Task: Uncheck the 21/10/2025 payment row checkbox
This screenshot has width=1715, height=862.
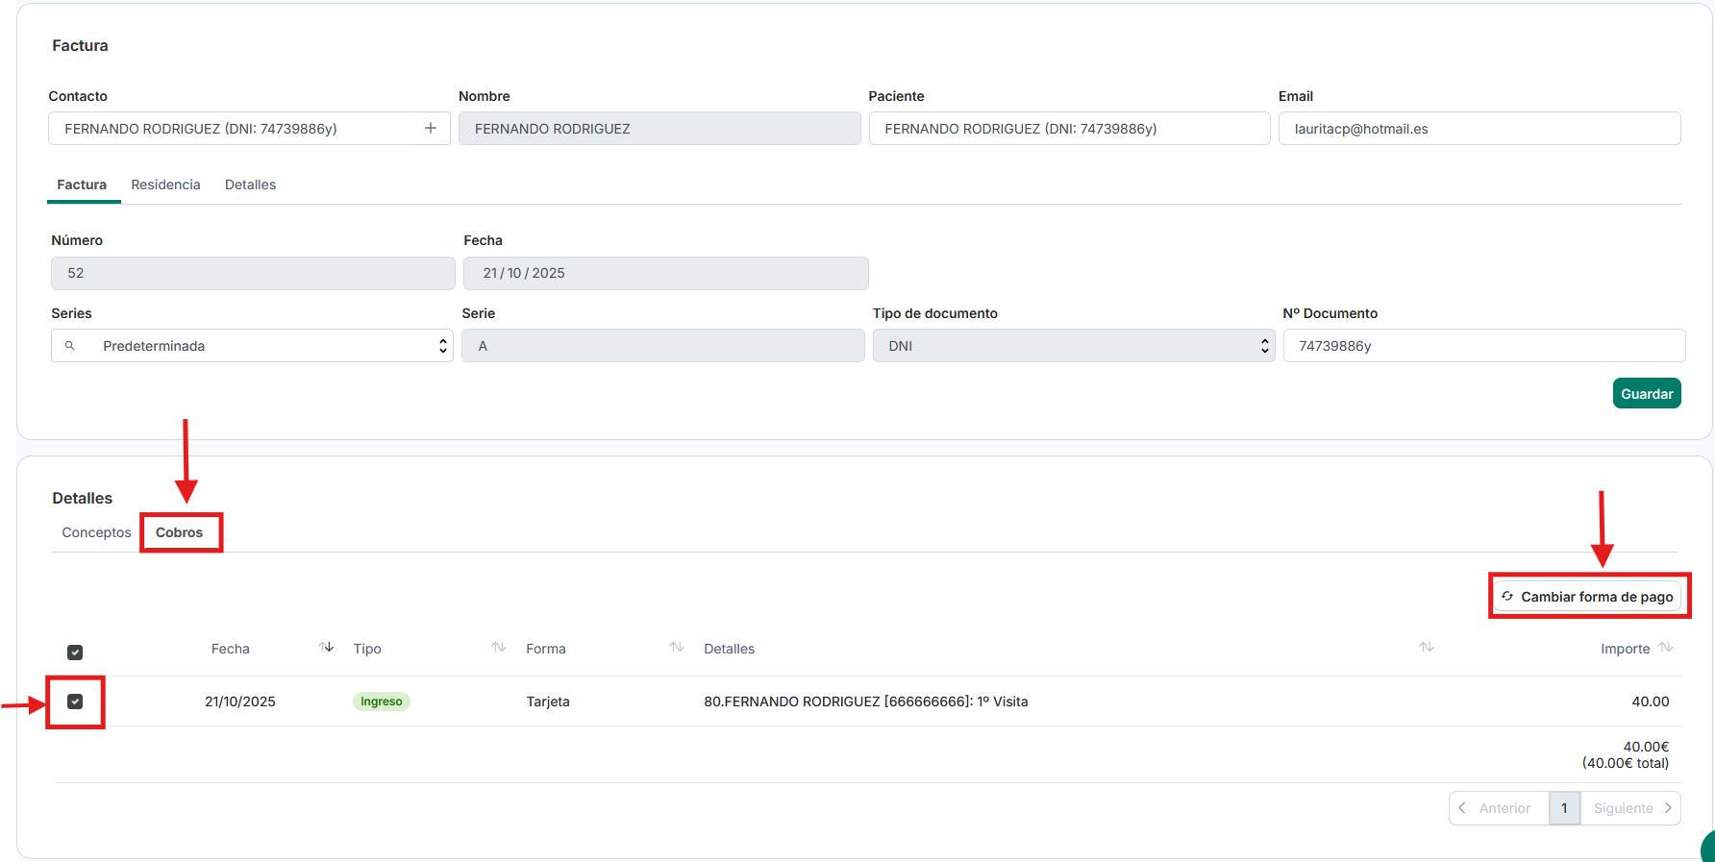Action: coord(75,702)
